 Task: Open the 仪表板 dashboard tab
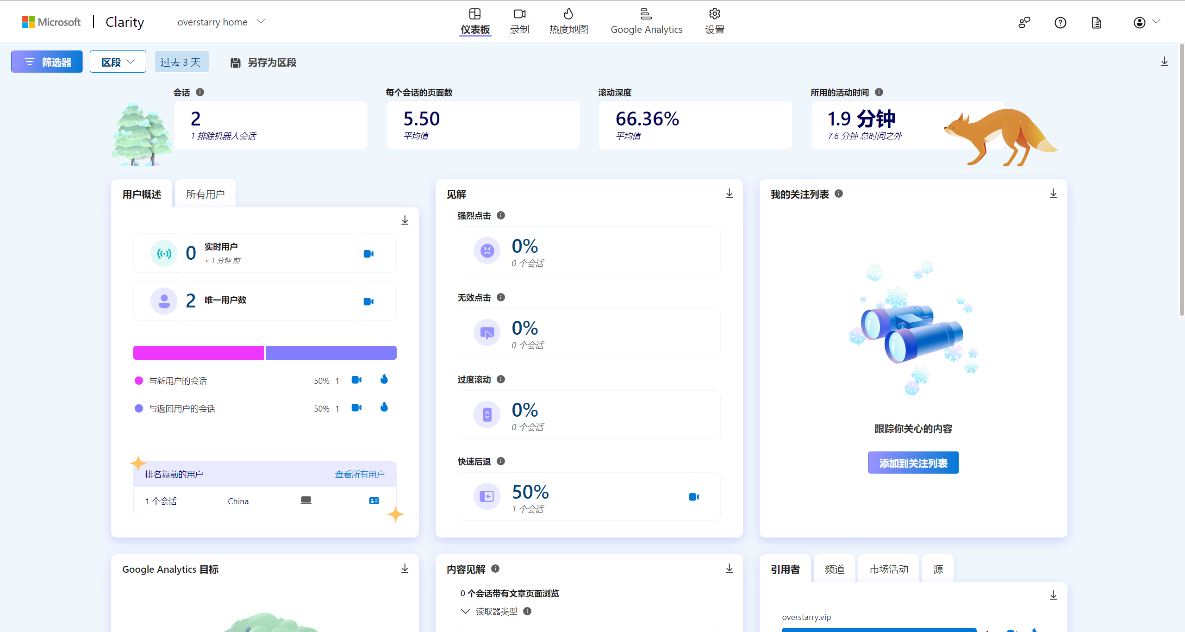(475, 21)
